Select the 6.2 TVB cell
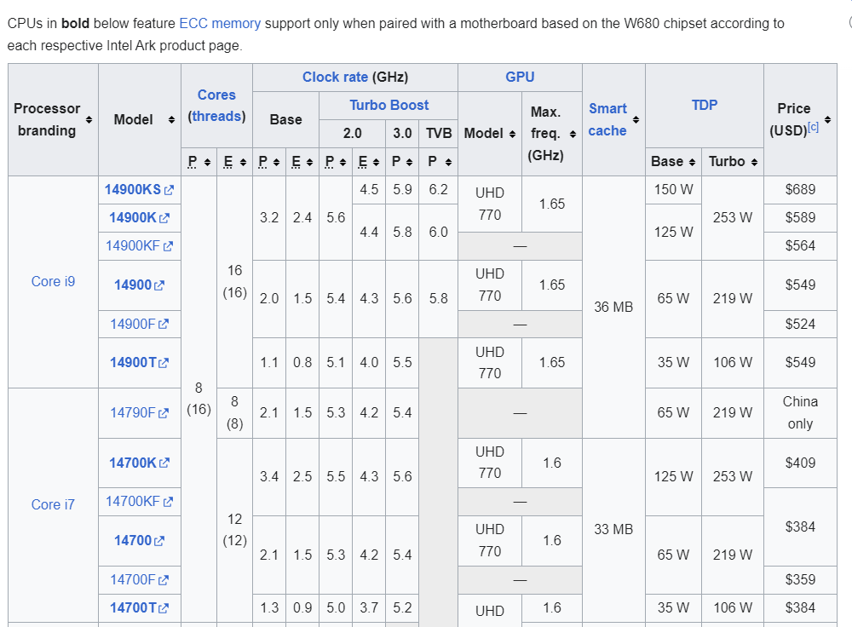The width and height of the screenshot is (852, 627). click(438, 190)
